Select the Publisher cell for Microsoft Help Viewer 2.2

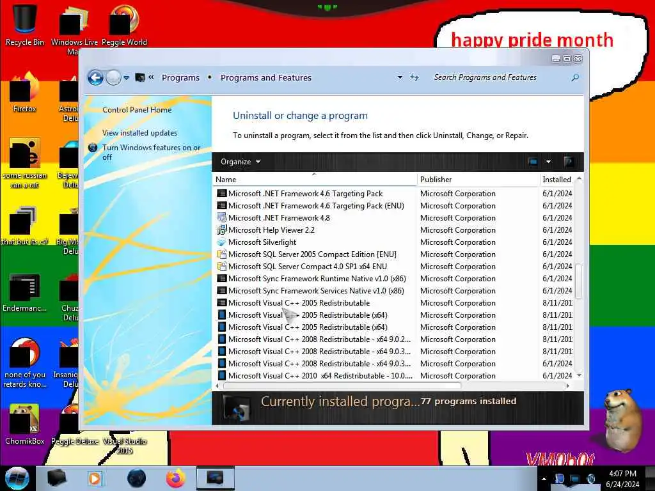click(457, 230)
